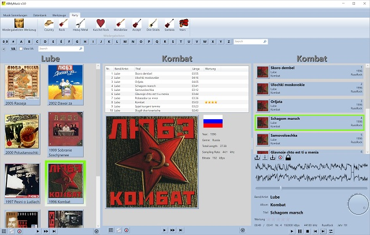Viewport: 370px width, 235px height.
Task: Open the Kuschel Rock heart playlist
Action: coord(101,25)
